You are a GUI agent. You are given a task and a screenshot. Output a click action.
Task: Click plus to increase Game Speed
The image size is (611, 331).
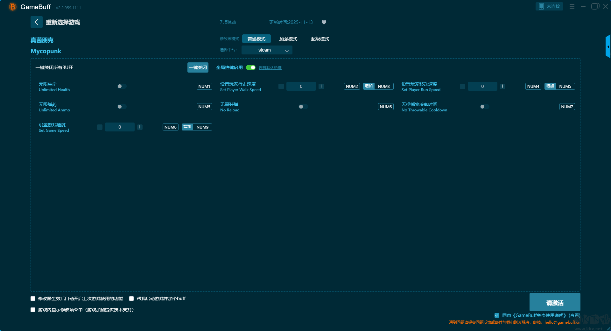(x=140, y=127)
